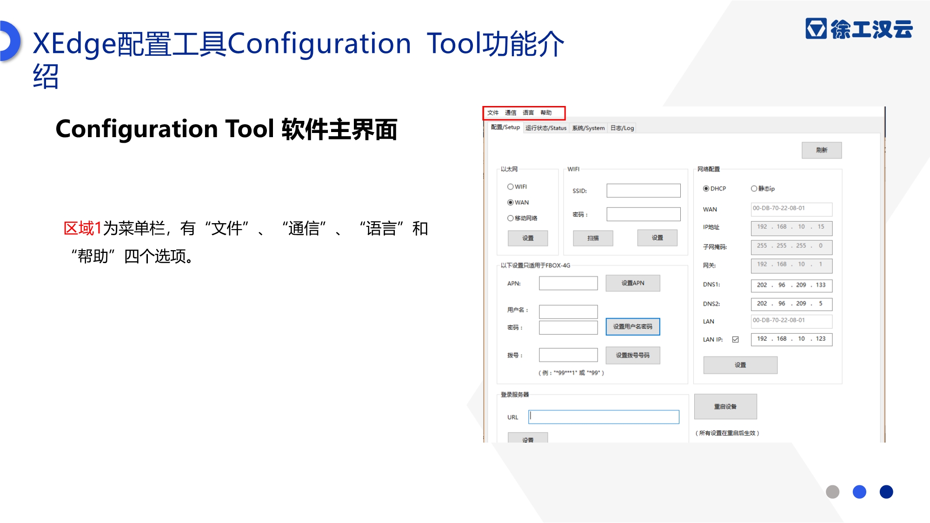Click the WAN MAC address field

[x=791, y=209]
